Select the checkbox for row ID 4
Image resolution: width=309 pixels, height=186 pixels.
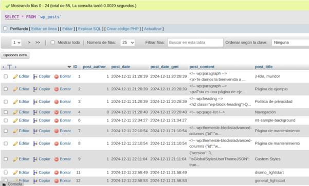(x=6, y=112)
